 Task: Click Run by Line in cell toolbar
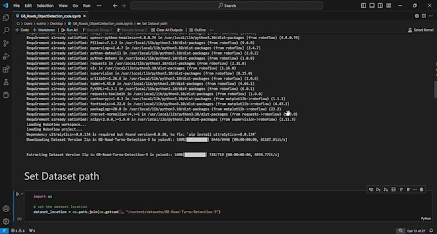[371, 190]
